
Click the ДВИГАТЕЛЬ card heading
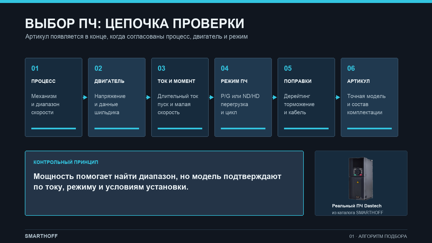pyautogui.click(x=109, y=81)
